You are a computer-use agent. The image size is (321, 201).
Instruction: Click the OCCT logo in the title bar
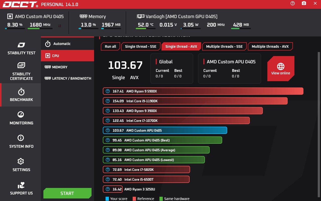click(x=20, y=4)
